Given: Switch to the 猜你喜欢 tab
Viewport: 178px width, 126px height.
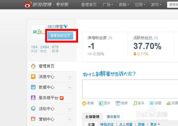Looking at the screenshot, I should click(x=113, y=117).
